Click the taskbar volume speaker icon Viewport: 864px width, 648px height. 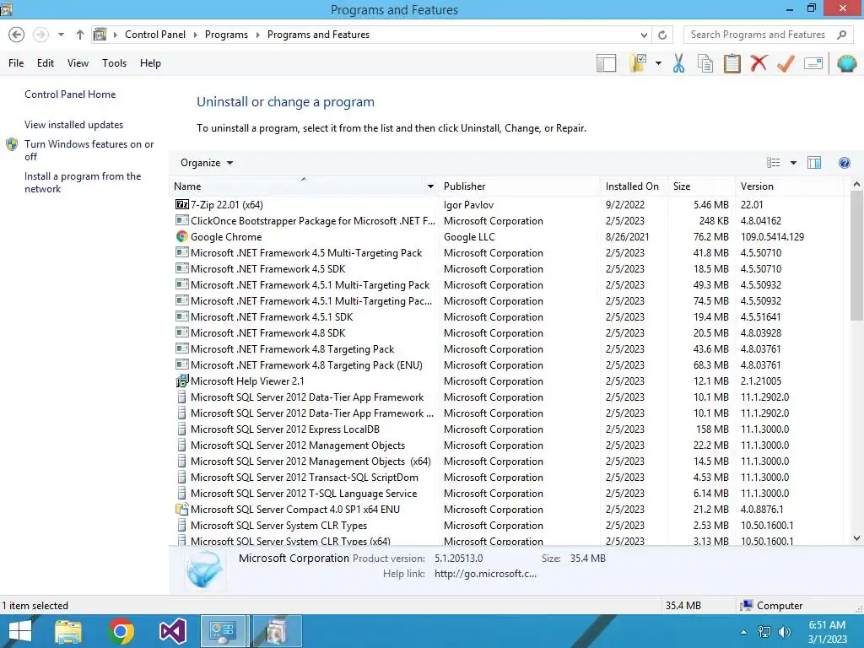(785, 632)
